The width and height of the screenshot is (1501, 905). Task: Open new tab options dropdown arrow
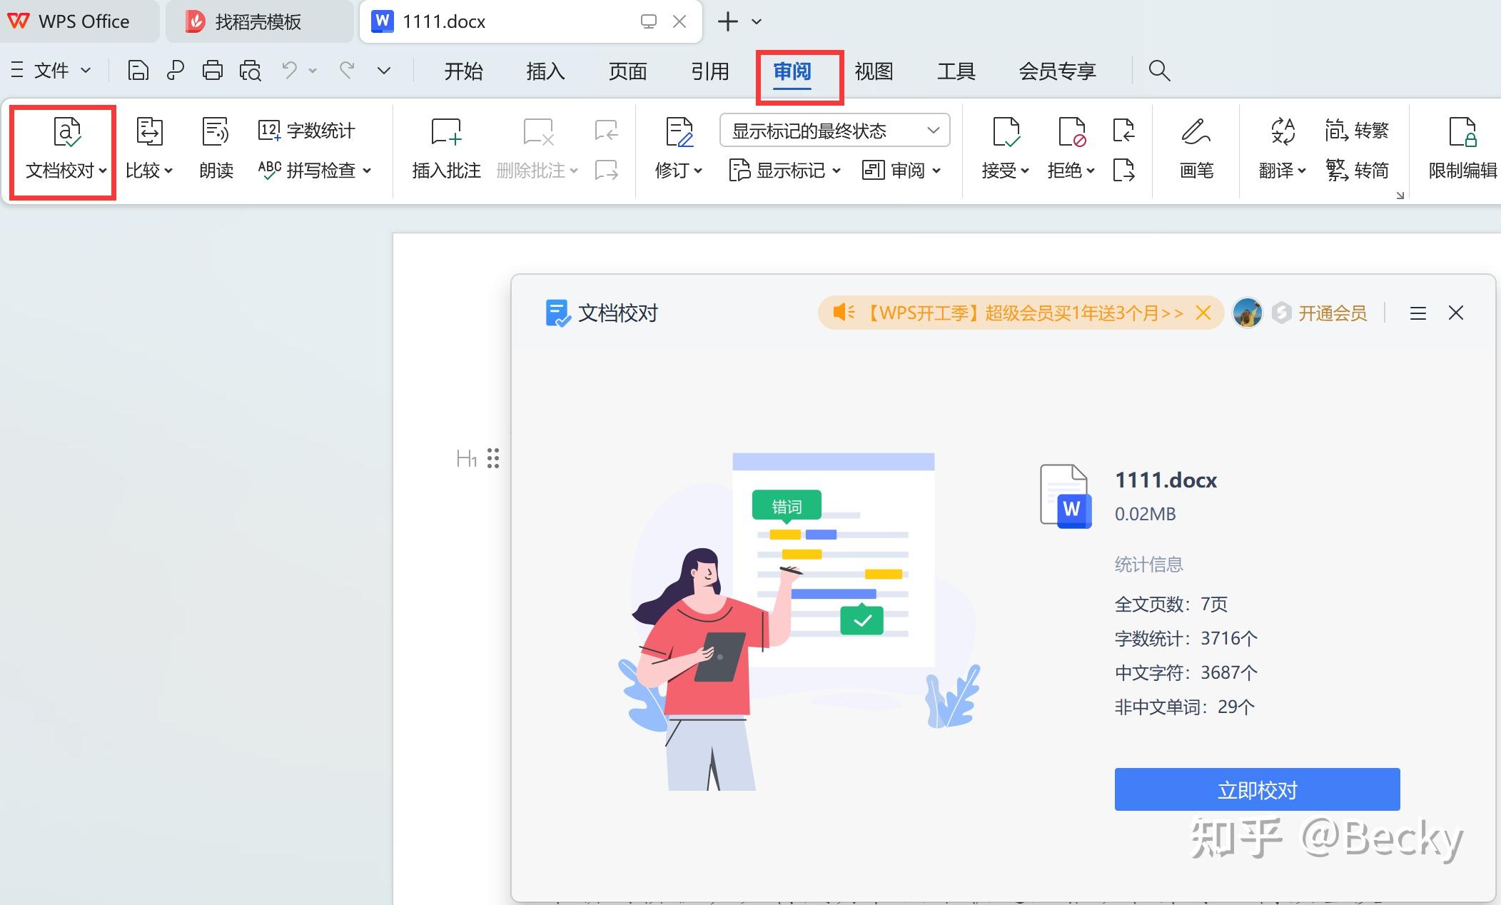coord(757,21)
